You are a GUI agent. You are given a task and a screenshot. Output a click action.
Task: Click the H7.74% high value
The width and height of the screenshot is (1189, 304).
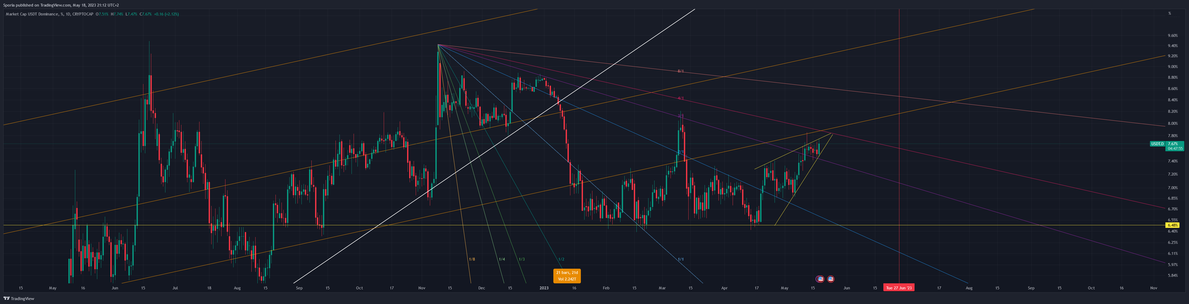pyautogui.click(x=117, y=14)
